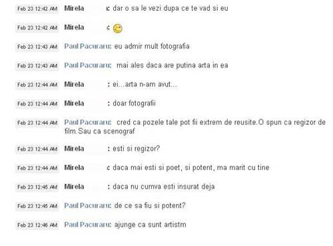This screenshot has height=246, width=333.
Task: Click Mirela name before 'daca nu cumva esti'
Action: coord(74,187)
